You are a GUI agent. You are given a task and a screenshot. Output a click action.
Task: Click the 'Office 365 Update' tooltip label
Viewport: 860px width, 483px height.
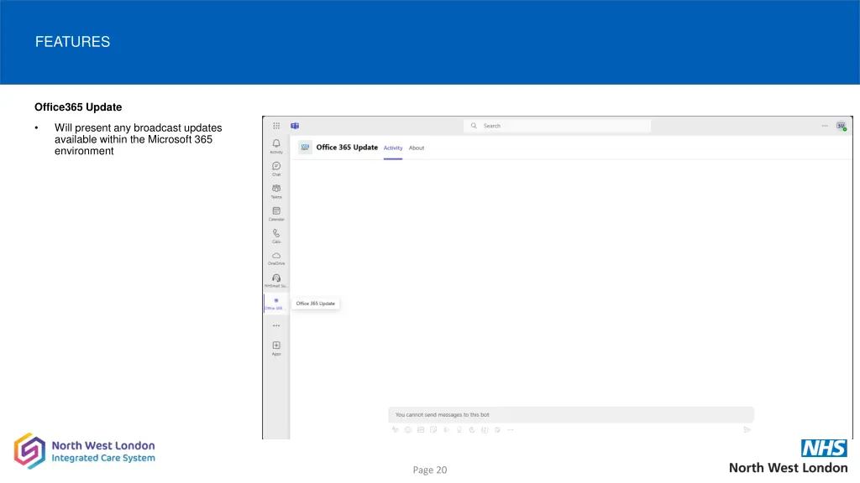pos(316,304)
